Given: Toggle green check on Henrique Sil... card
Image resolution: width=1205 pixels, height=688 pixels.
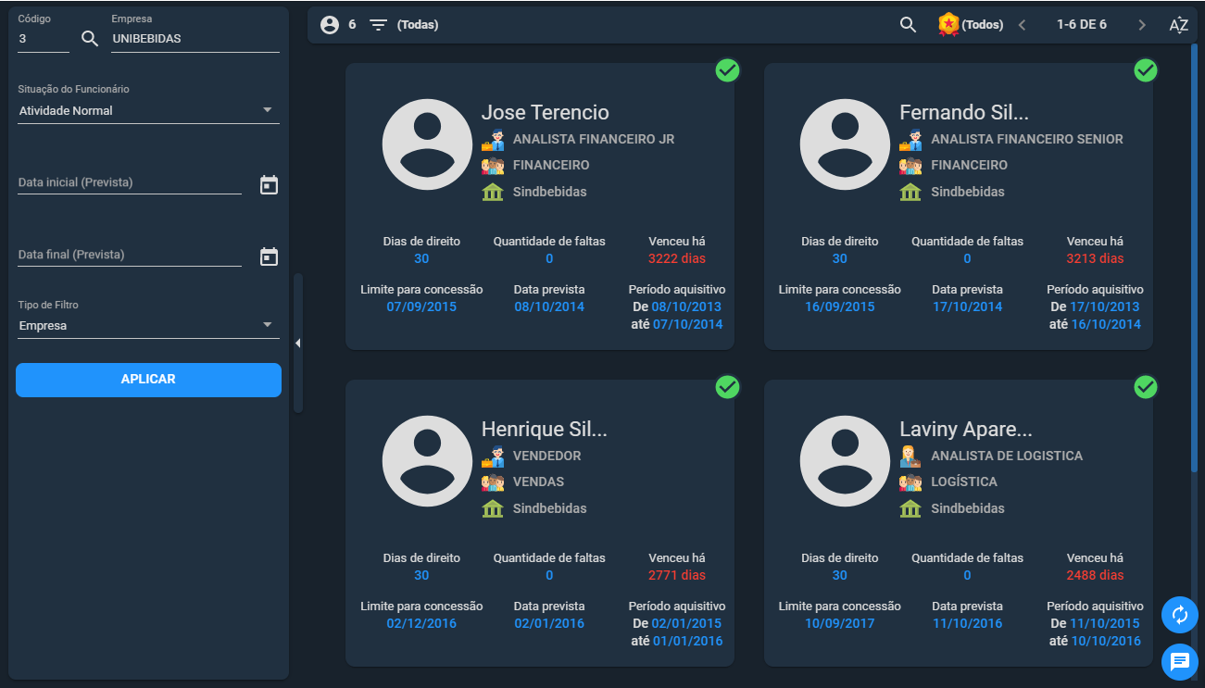Looking at the screenshot, I should (x=728, y=387).
